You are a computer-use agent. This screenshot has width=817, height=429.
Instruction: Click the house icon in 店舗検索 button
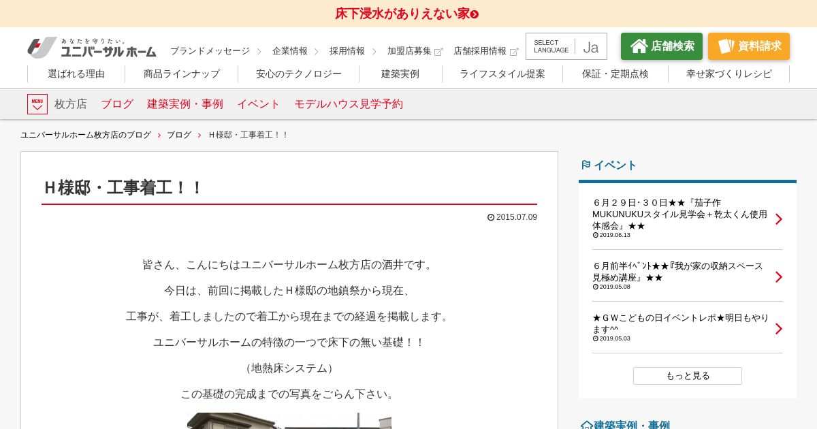tap(639, 46)
